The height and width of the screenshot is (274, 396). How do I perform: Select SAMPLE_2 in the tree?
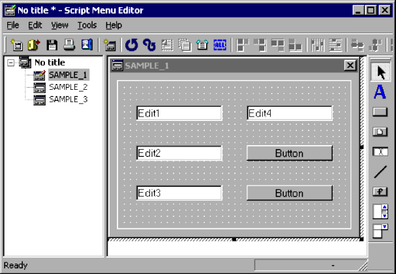[x=69, y=87]
